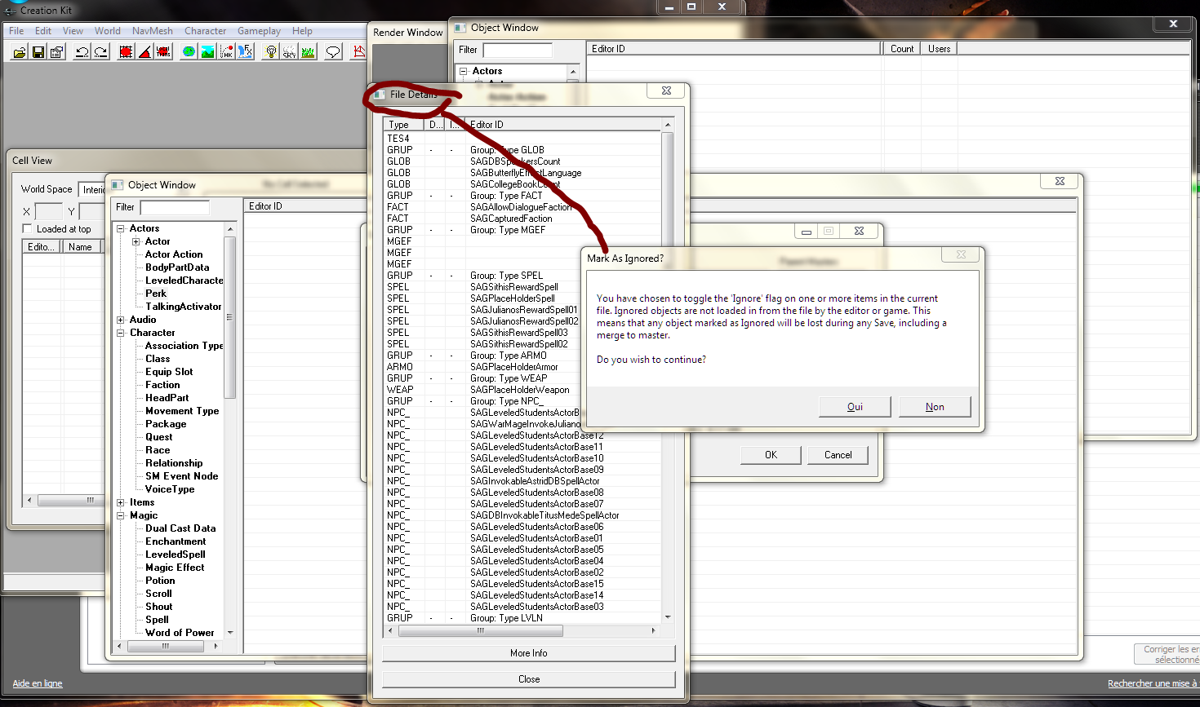Open the load master/plugin files toolbar icon
The height and width of the screenshot is (707, 1200).
click(x=19, y=52)
